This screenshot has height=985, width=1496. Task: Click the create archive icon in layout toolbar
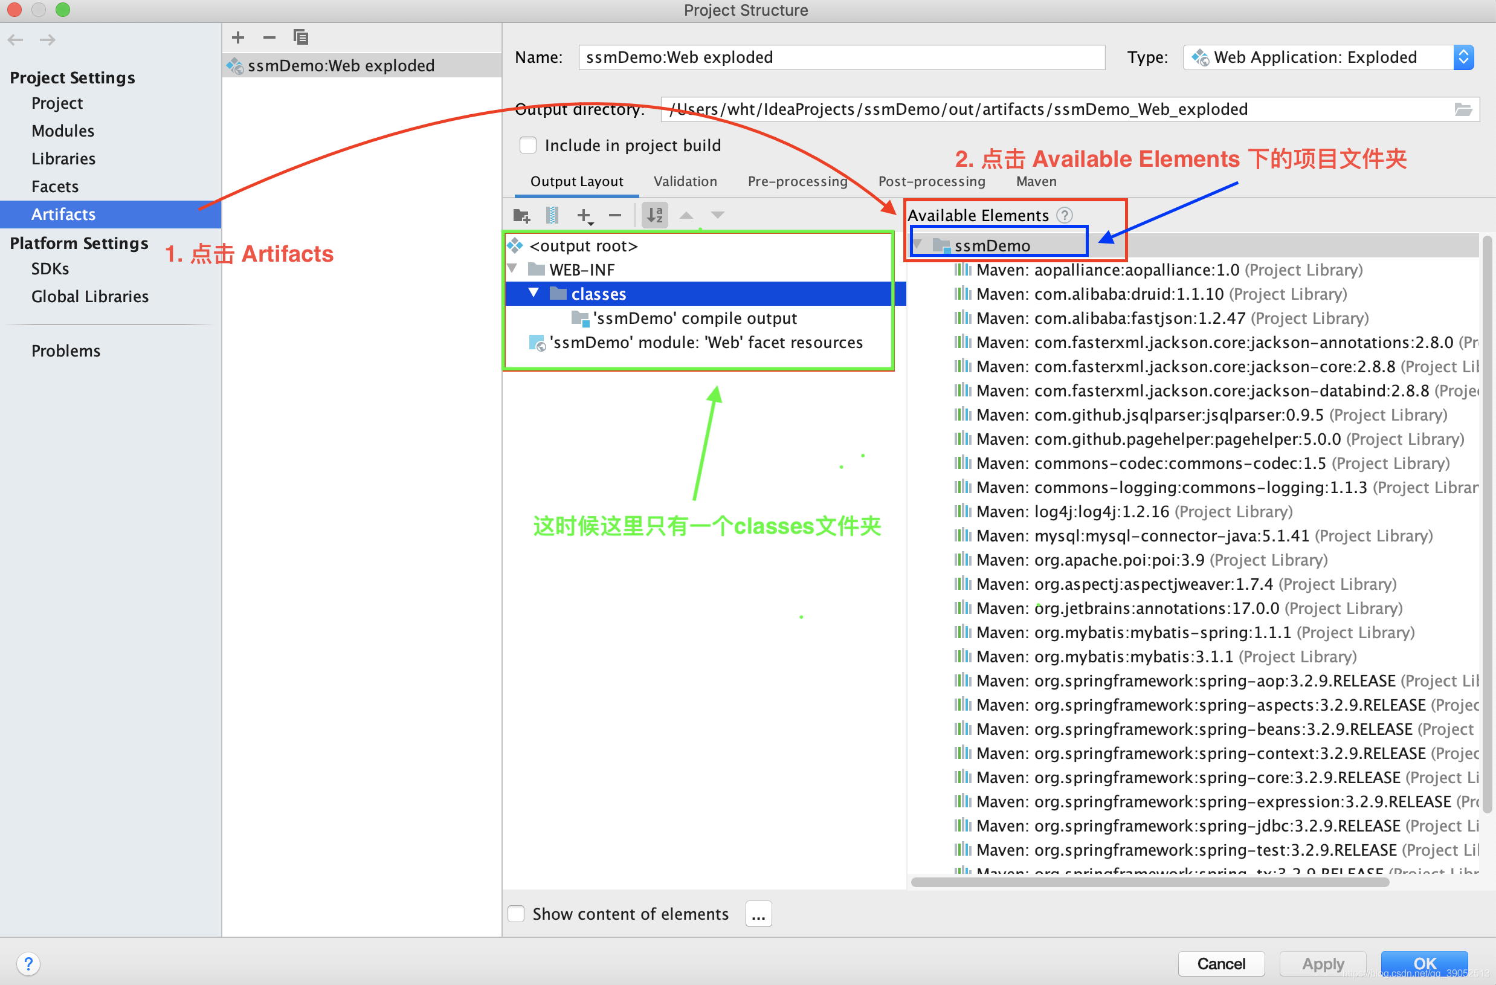552,216
